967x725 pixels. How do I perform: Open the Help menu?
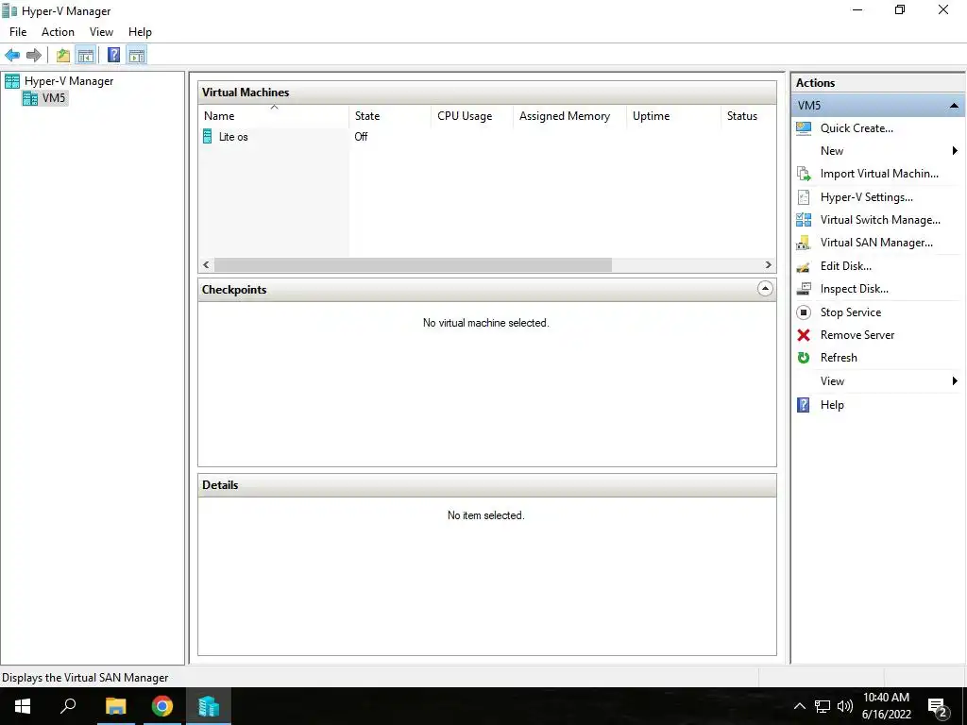[x=140, y=32]
